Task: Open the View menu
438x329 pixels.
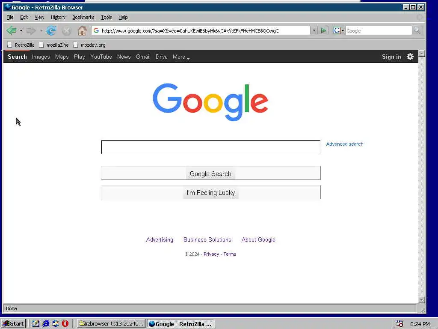Action: 39,17
